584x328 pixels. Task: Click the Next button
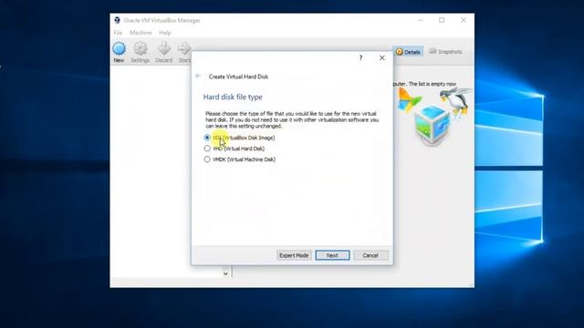click(332, 255)
